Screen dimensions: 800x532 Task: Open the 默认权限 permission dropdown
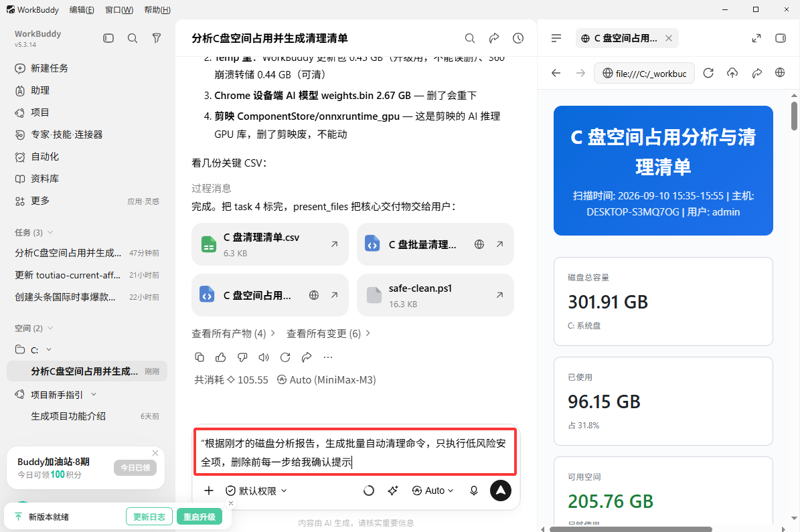click(256, 491)
